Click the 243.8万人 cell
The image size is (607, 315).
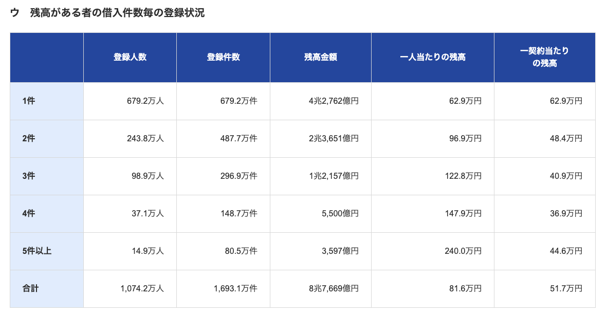tap(130, 139)
